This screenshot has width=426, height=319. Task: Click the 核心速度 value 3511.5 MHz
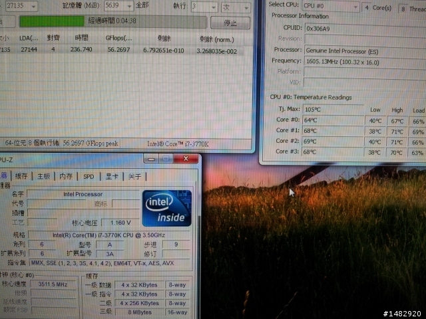pyautogui.click(x=53, y=284)
